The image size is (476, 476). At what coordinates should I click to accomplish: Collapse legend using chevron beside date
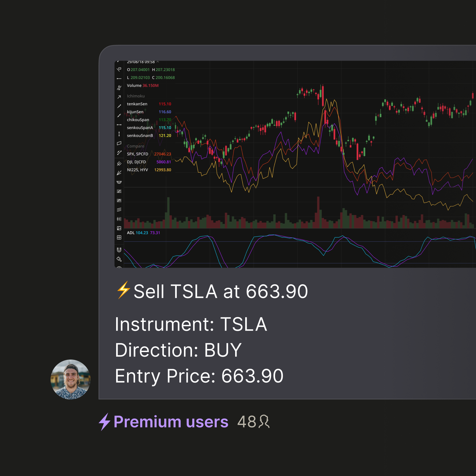pyautogui.click(x=158, y=62)
